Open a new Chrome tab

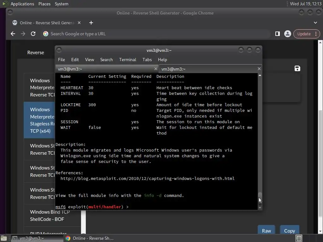click(x=91, y=23)
